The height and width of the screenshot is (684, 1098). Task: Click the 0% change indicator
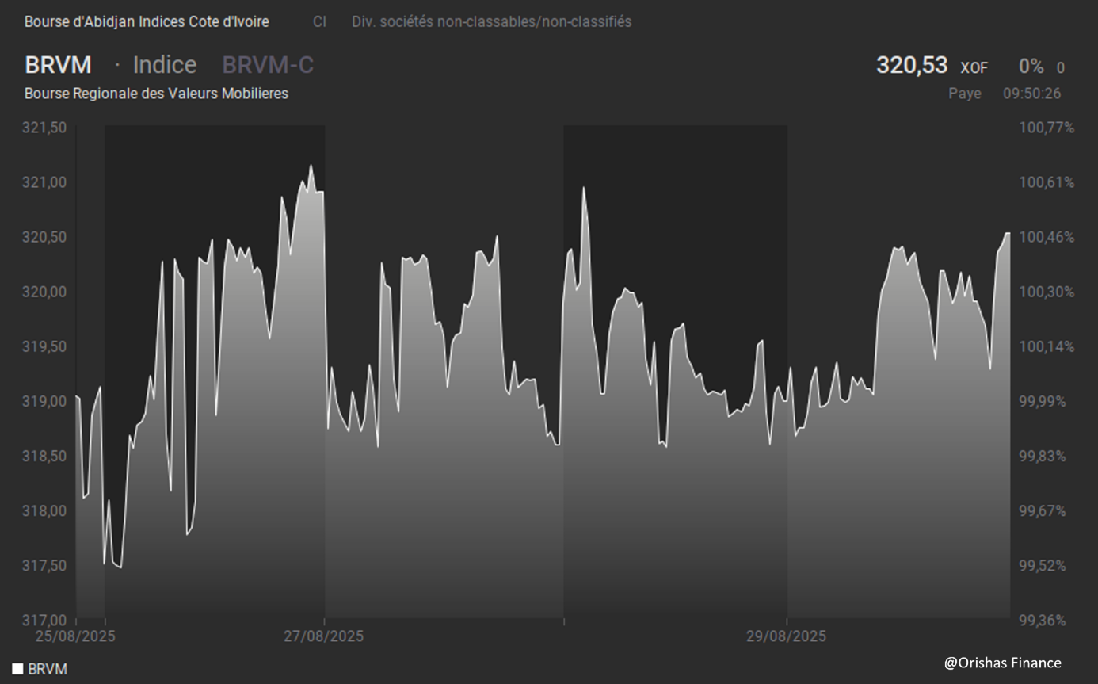(x=1031, y=67)
